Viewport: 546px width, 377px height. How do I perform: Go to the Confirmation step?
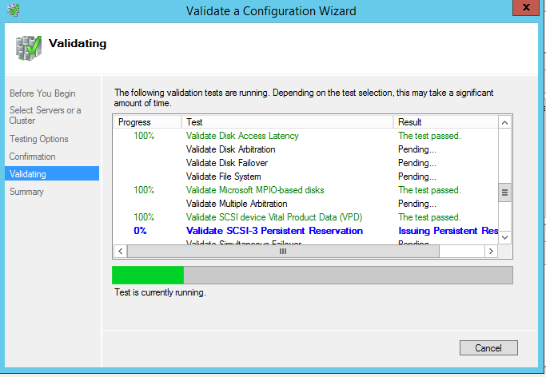pyautogui.click(x=33, y=157)
